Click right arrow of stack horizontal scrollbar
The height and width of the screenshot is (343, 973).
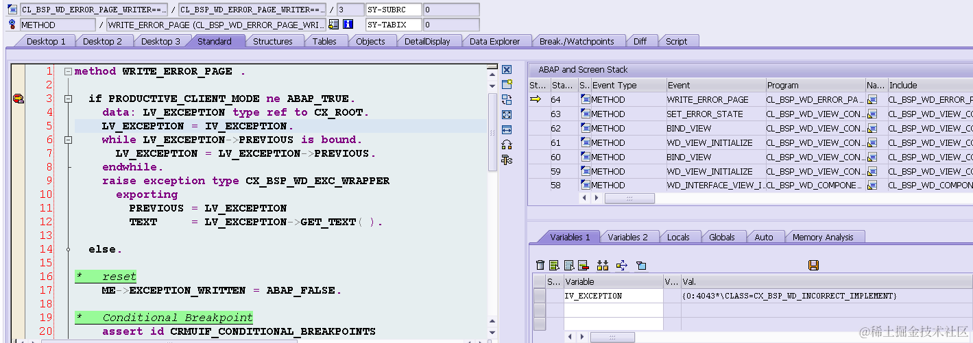597,199
